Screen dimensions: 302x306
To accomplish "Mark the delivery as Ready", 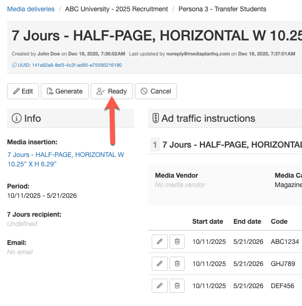I will click(112, 91).
